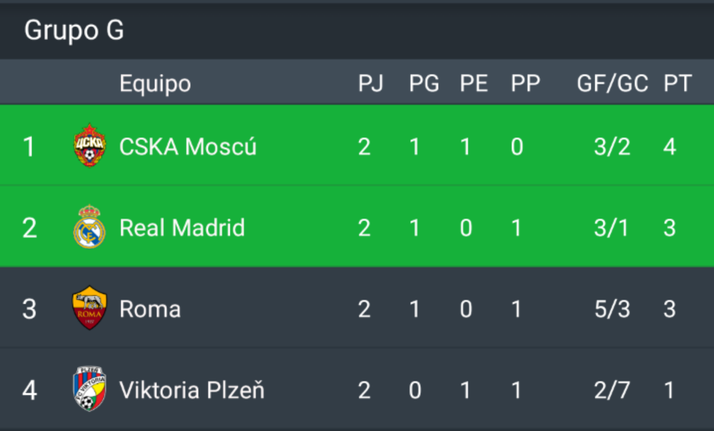Click the PE column header
Viewport: 714px width, 431px height.
point(473,83)
